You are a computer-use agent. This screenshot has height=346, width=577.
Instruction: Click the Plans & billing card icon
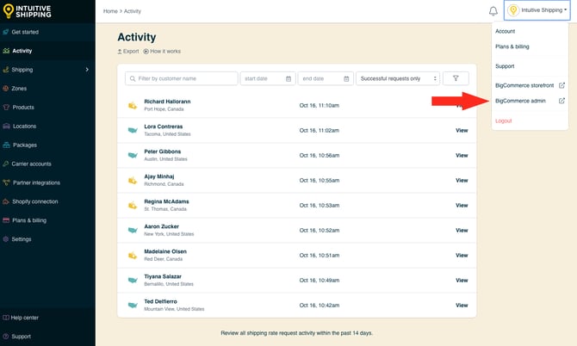pyautogui.click(x=6, y=220)
